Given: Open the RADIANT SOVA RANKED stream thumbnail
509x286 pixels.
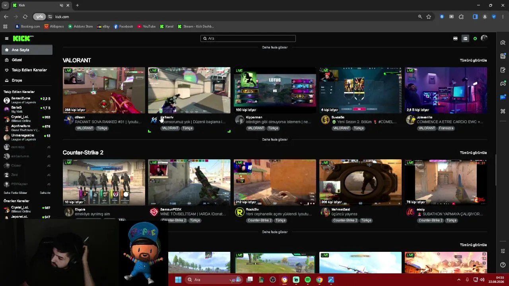Looking at the screenshot, I should (x=104, y=90).
